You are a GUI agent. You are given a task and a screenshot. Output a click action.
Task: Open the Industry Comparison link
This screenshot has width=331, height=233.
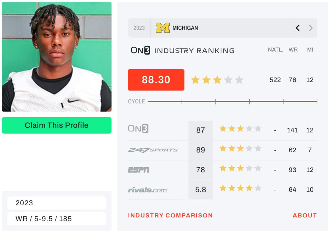[x=170, y=215]
